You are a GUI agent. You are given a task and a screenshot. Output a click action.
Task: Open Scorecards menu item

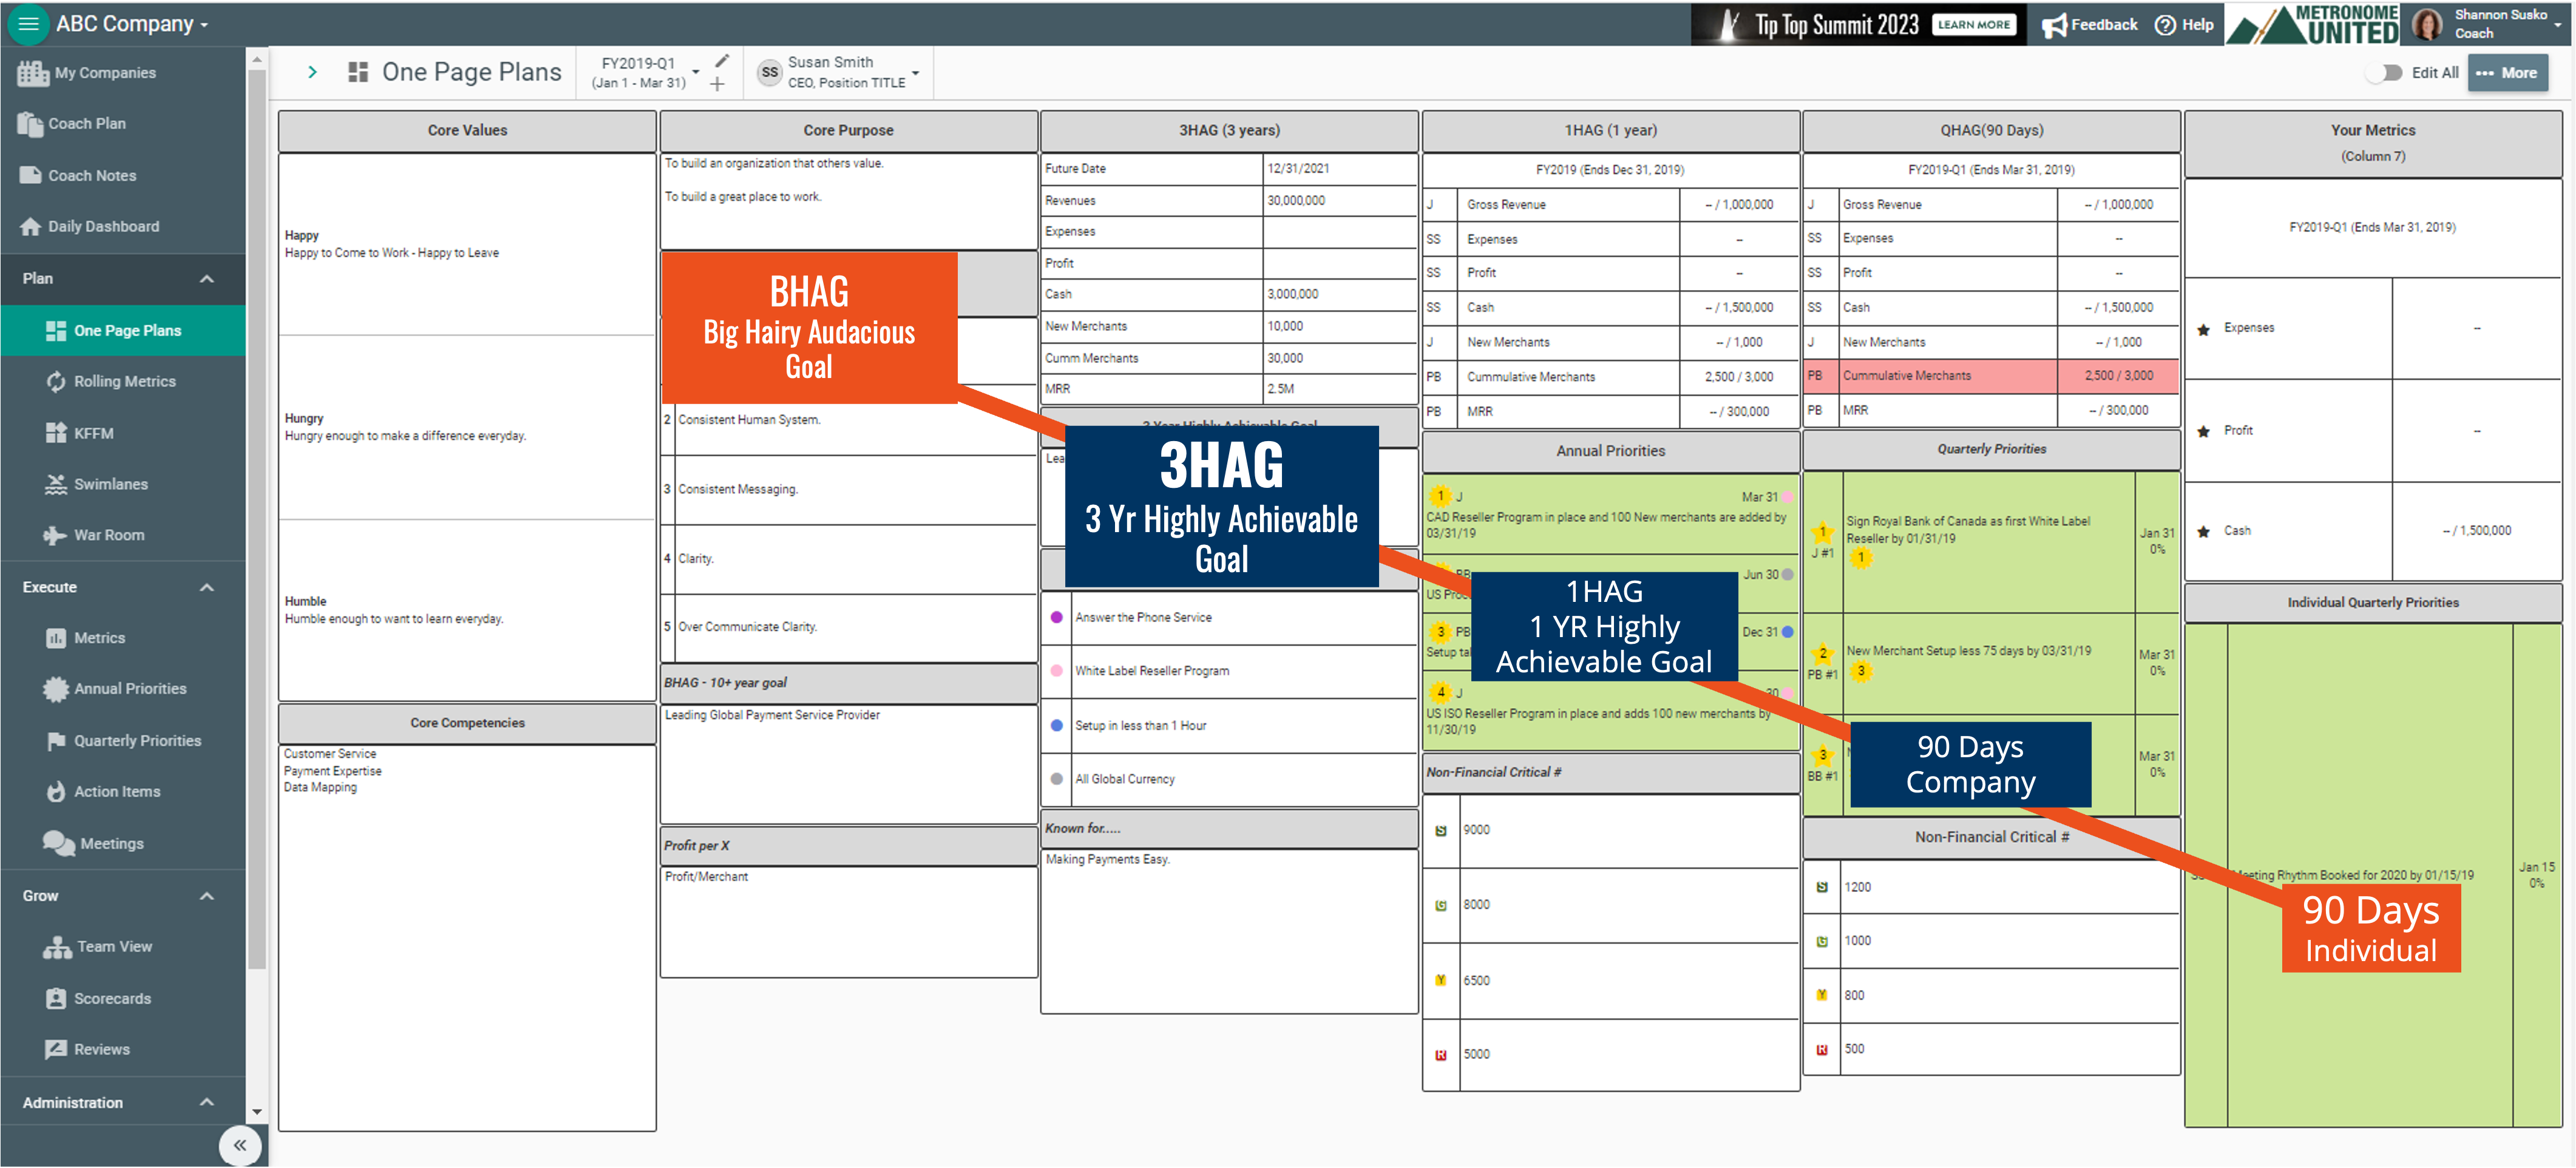pos(123,999)
